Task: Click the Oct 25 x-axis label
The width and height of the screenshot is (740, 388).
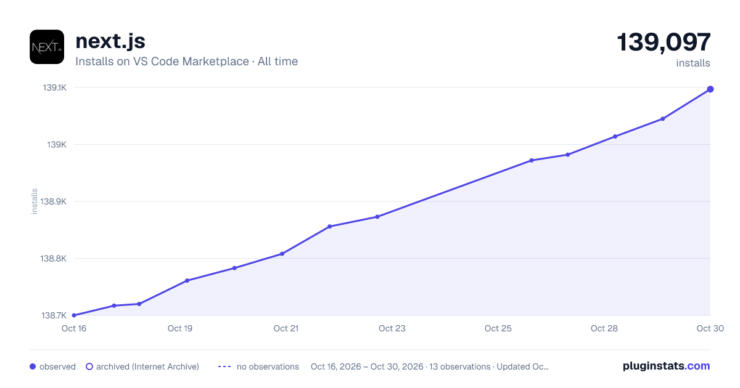Action: [x=498, y=328]
